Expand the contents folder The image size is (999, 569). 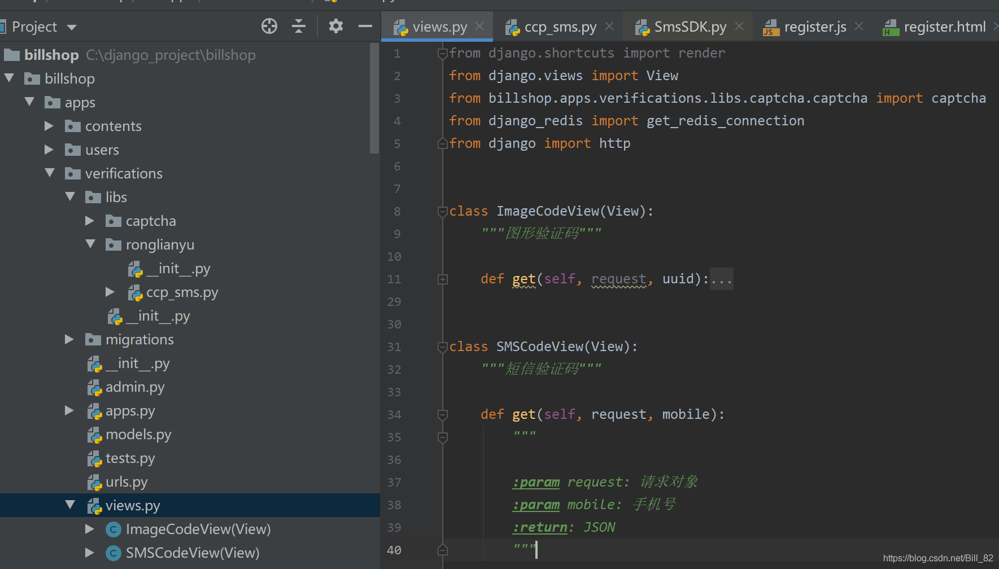point(49,126)
